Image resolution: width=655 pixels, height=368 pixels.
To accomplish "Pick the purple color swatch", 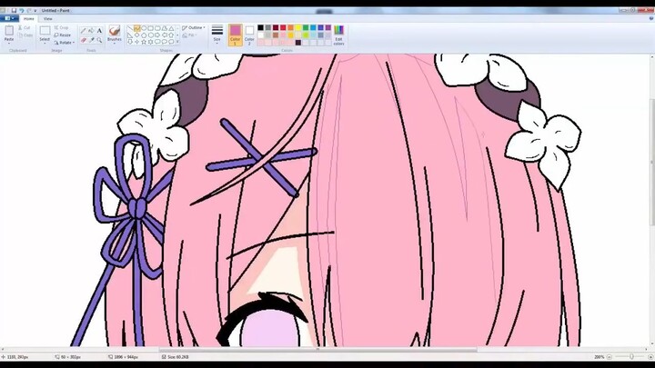I will point(327,27).
